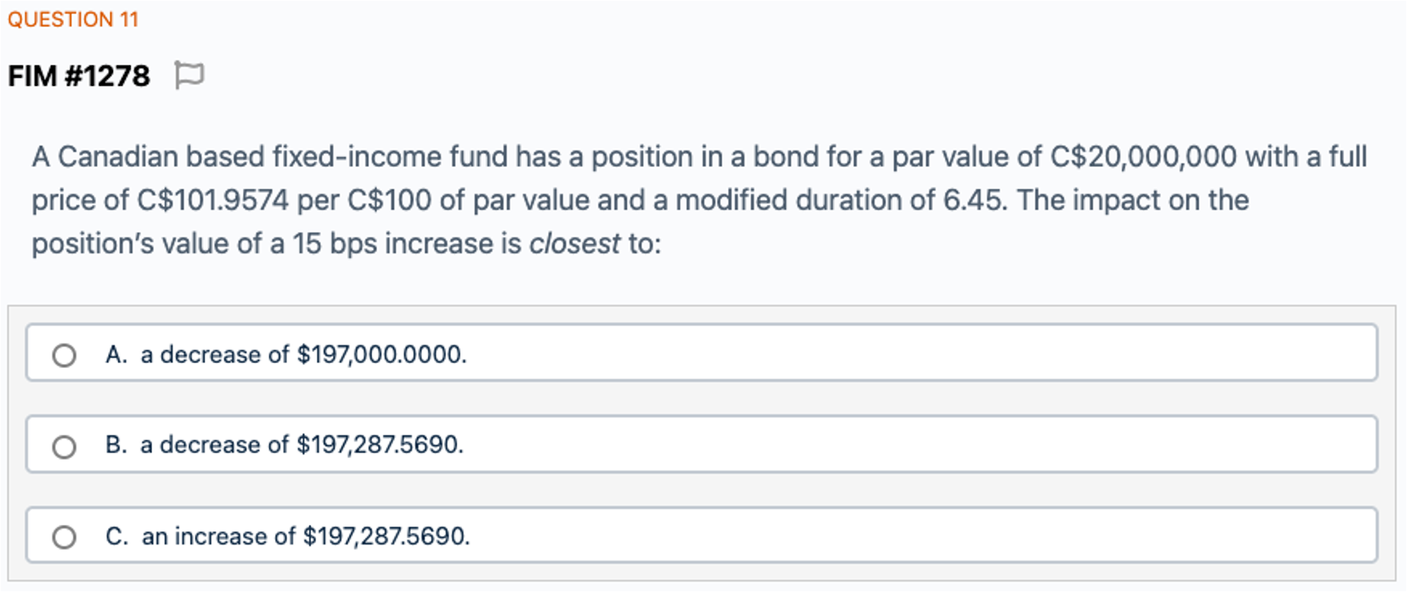
Task: Select radio button for answer A
Action: click(64, 356)
